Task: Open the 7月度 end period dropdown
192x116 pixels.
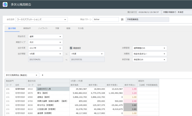Action: [x=87, y=54]
